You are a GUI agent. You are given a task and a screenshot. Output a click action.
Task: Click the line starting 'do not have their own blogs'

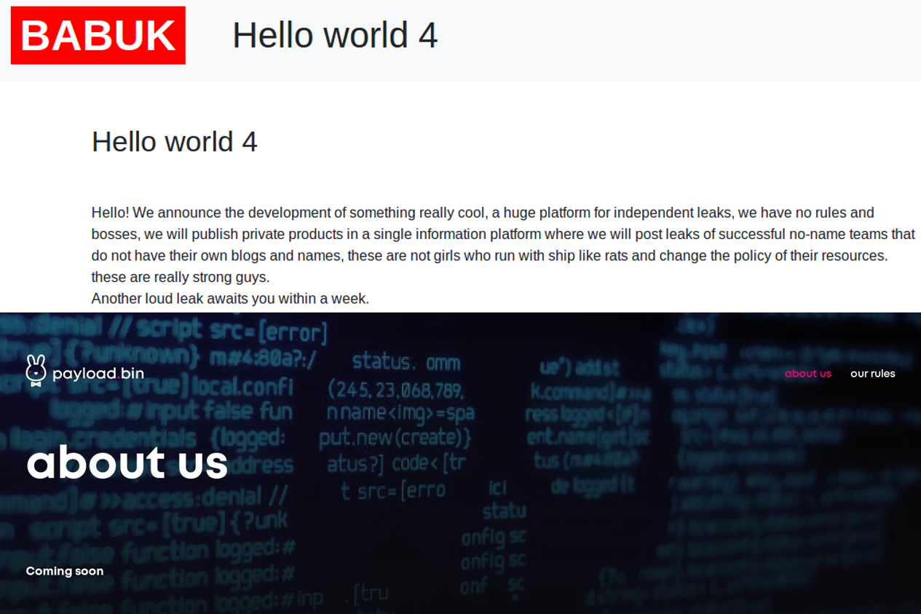point(489,256)
